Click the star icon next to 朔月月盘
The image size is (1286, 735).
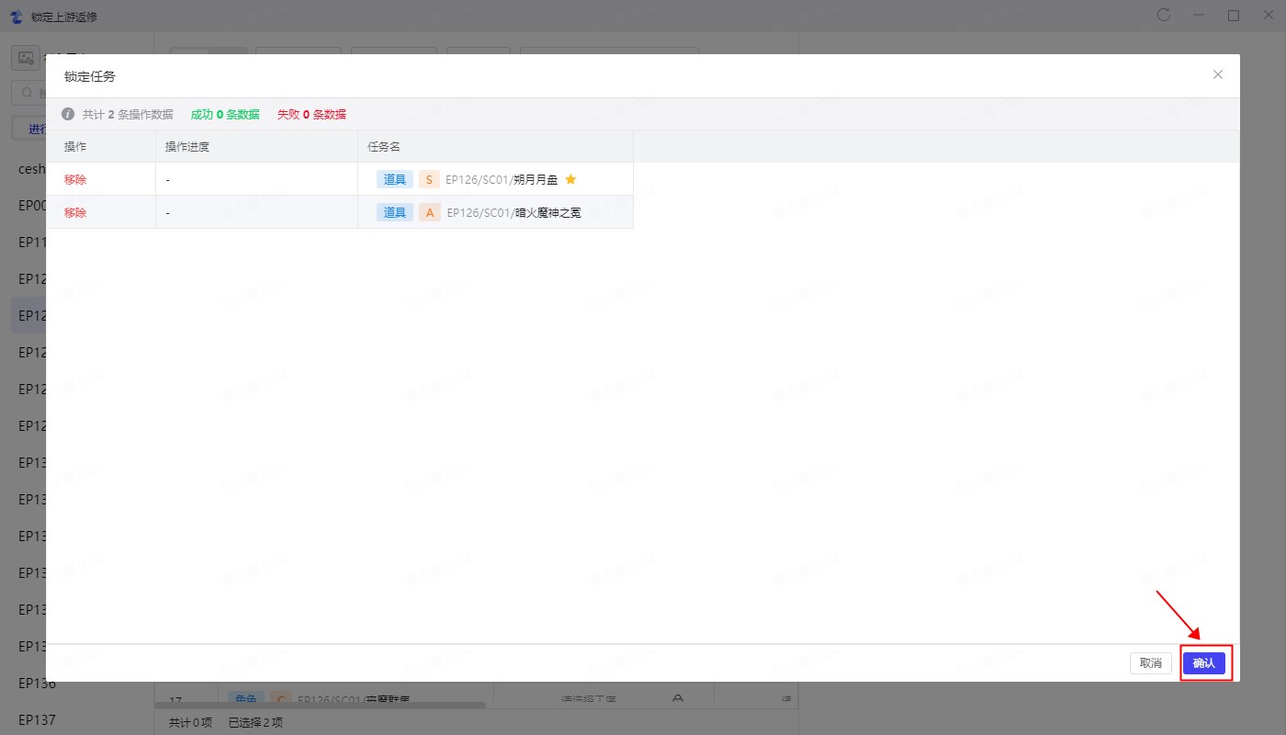[x=570, y=179]
